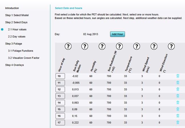This screenshot has width=185, height=128.
Task: Open 2.2 Day values section
Action: [17, 36]
